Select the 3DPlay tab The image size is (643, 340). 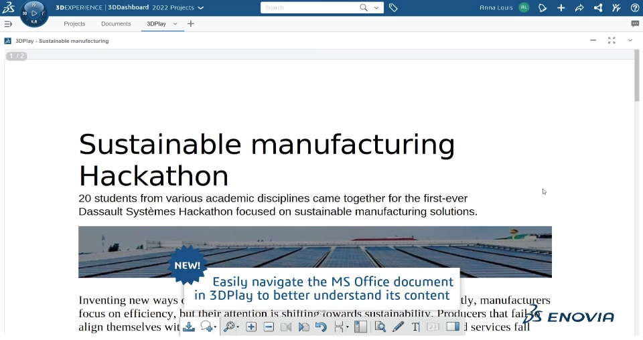156,23
